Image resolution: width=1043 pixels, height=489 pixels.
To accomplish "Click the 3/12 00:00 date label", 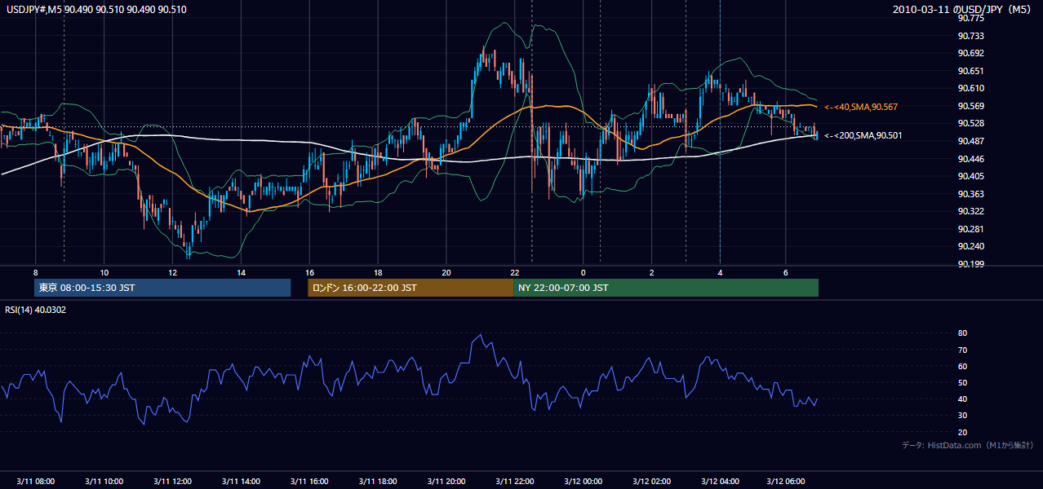I will 583,482.
